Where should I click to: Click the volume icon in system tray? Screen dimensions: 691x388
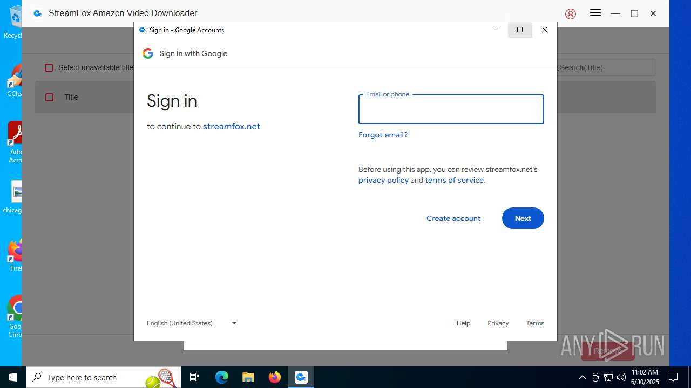pyautogui.click(x=621, y=377)
